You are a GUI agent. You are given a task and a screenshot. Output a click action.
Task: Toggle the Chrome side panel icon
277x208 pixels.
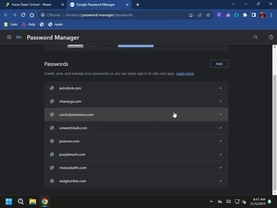click(x=254, y=15)
